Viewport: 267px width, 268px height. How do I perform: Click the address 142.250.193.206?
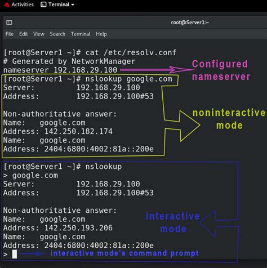pos(78,228)
